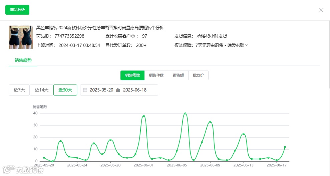This screenshot has width=330, height=176.
Task: Switch to the 销售趋势 tab
Action: click(x=23, y=61)
